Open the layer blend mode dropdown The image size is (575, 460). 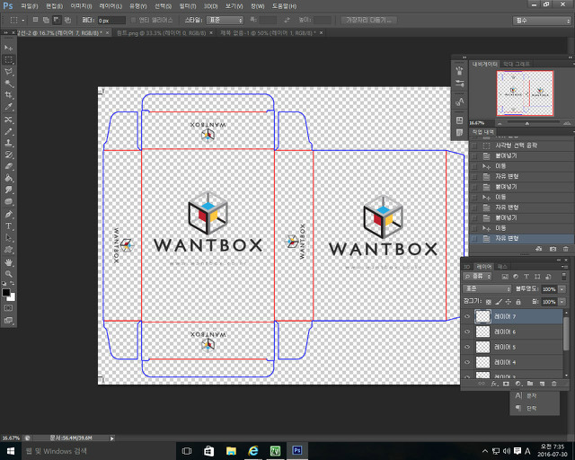[x=487, y=289]
